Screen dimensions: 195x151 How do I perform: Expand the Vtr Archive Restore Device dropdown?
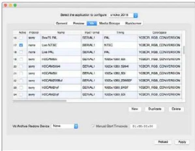tap(76, 126)
